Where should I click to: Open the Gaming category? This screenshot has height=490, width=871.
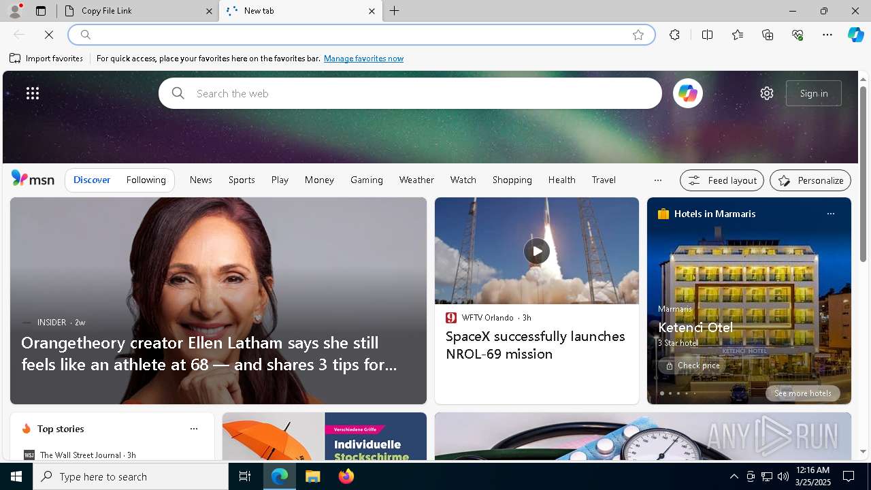(367, 180)
